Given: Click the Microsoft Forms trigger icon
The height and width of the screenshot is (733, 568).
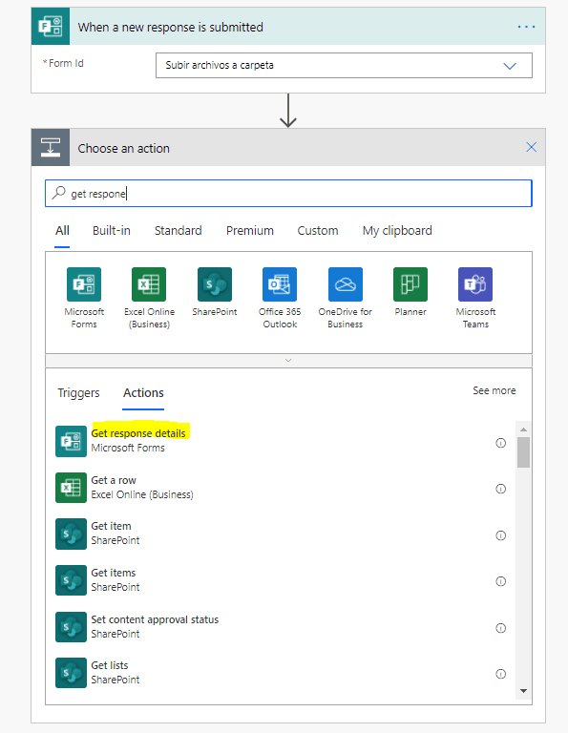Looking at the screenshot, I should tap(51, 26).
